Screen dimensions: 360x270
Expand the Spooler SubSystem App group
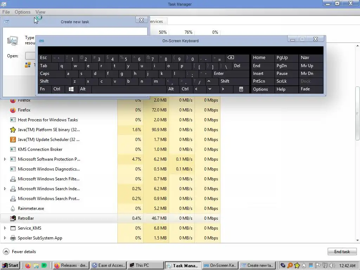pos(5,238)
